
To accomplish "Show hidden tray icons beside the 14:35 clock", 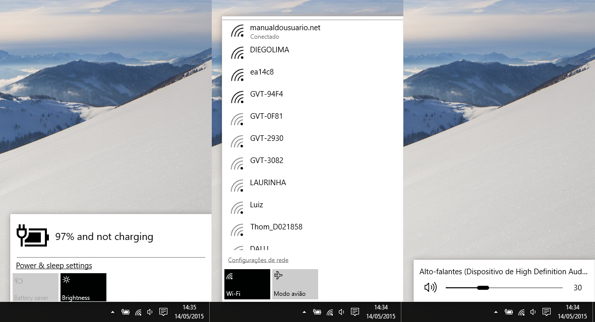I will point(113,312).
